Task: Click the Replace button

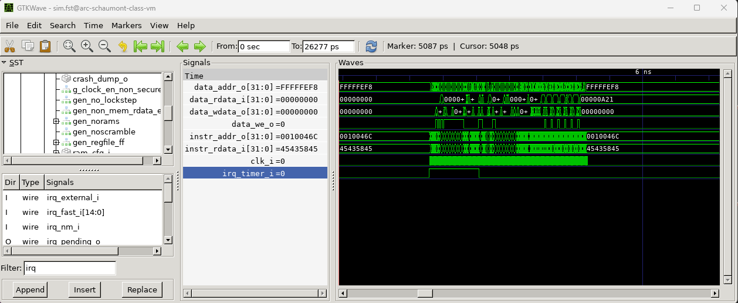Action: pyautogui.click(x=142, y=289)
